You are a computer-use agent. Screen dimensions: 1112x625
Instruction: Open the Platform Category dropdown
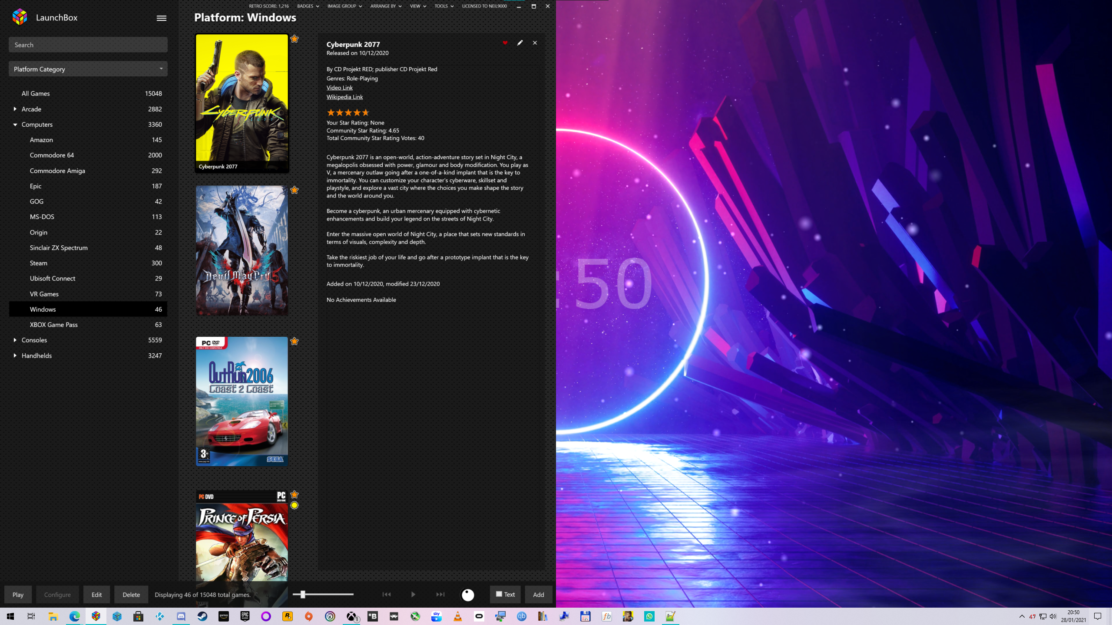click(88, 69)
